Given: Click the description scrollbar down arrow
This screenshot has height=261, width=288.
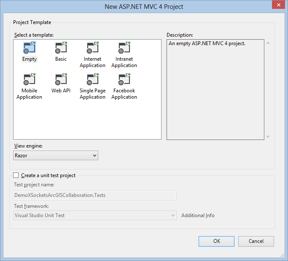Looking at the screenshot, I should point(268,136).
